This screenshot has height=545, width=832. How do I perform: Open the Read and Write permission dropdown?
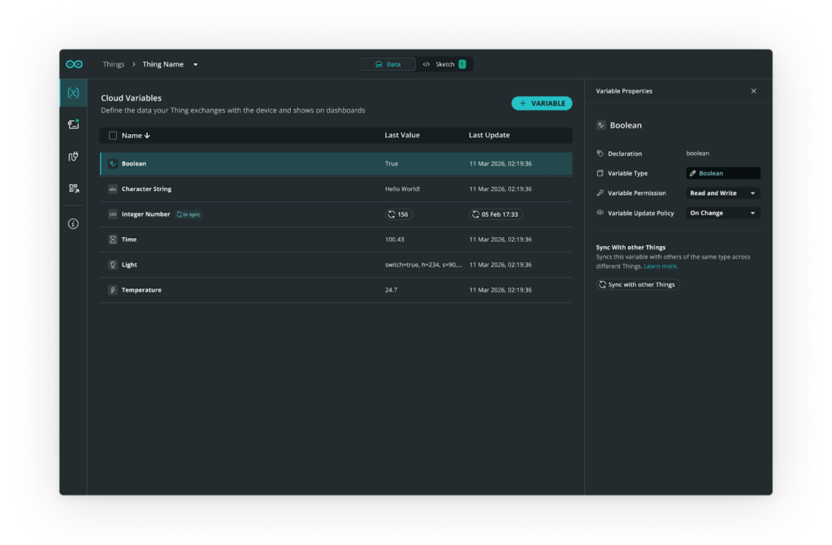[722, 193]
